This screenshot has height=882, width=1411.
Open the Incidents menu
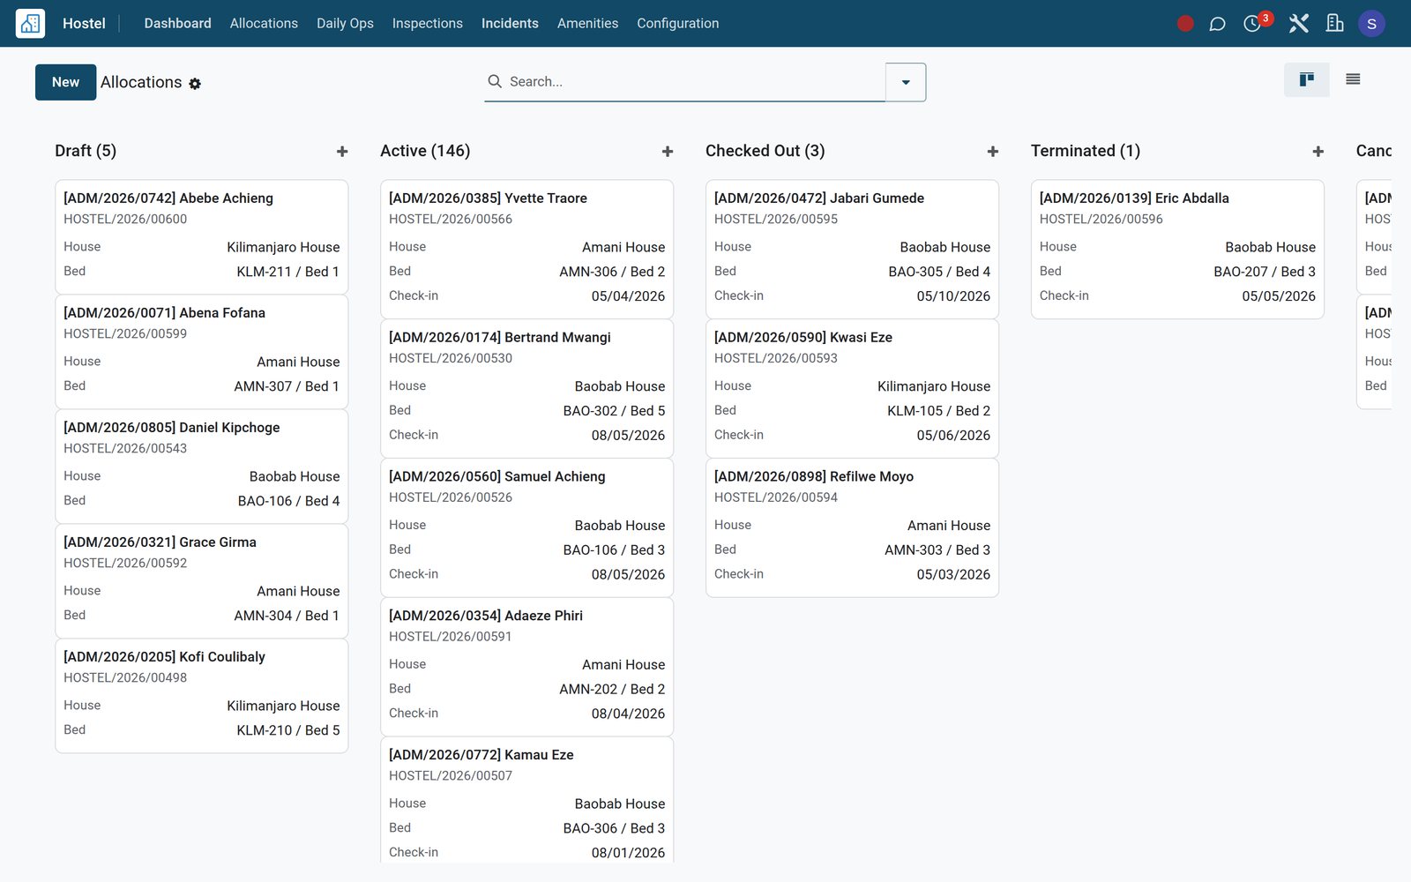pos(510,24)
